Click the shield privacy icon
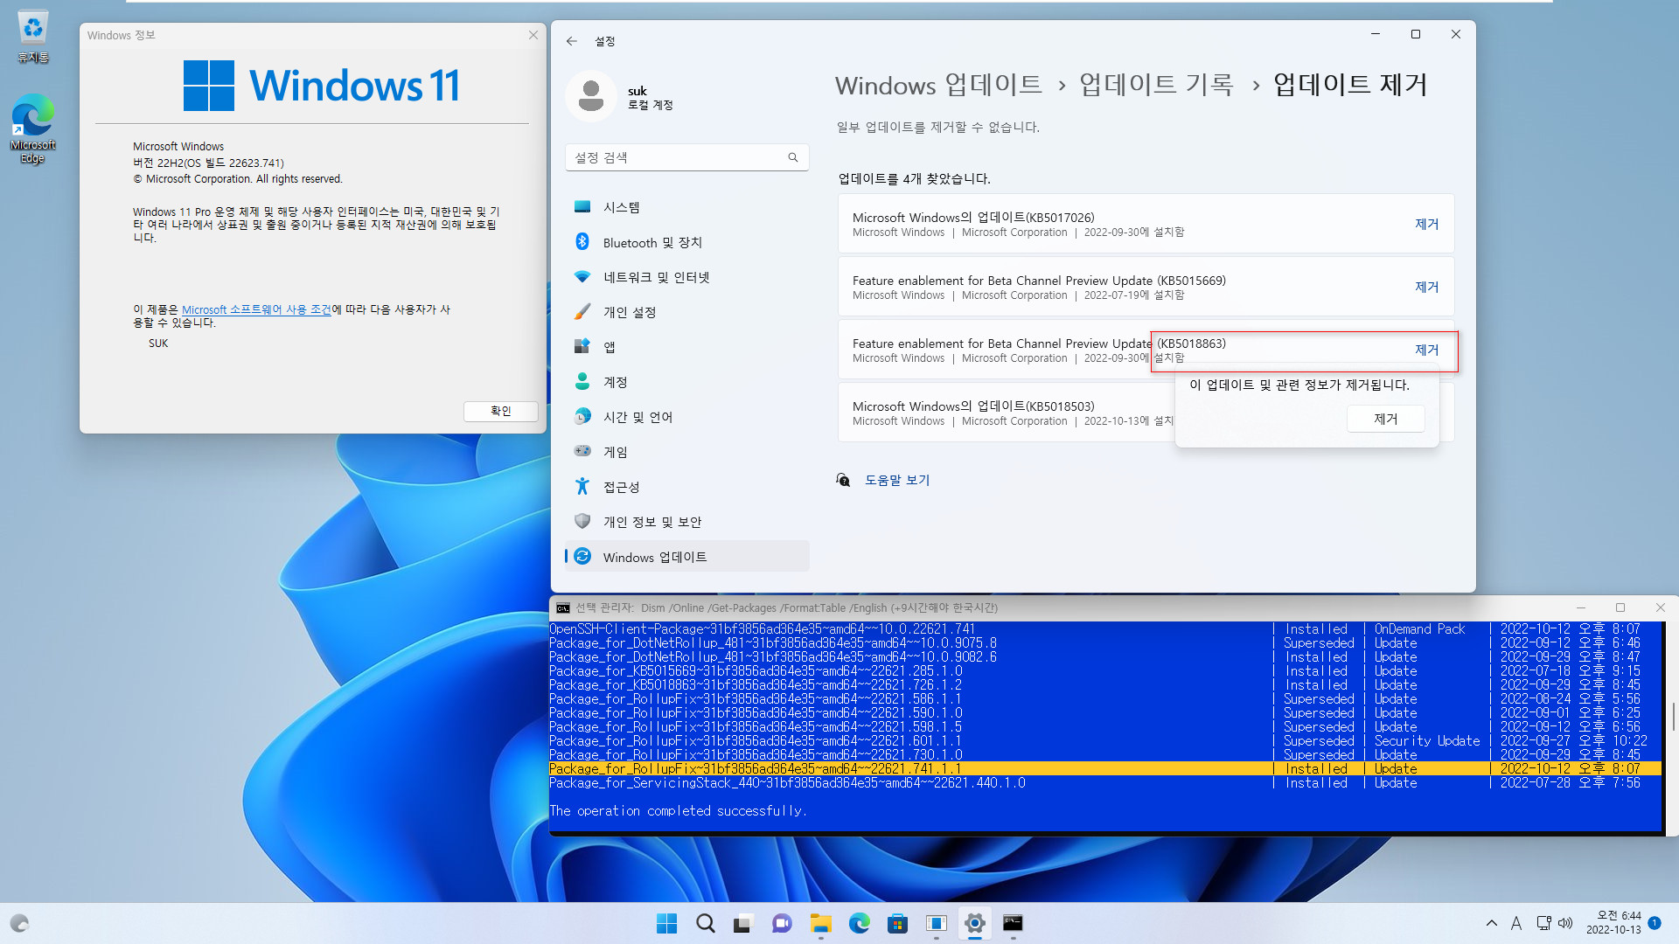 pos(582,521)
